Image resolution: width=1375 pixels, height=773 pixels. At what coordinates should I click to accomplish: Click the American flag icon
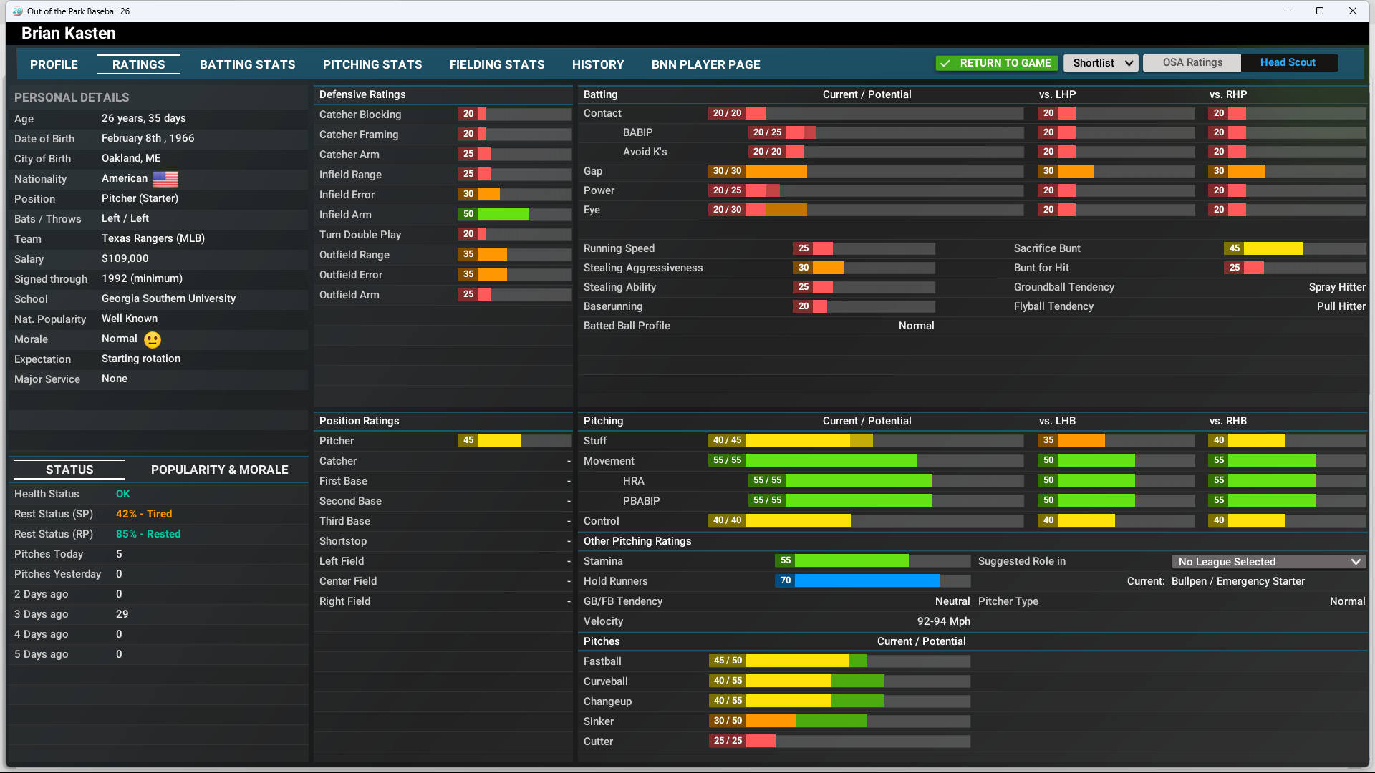pyautogui.click(x=165, y=179)
